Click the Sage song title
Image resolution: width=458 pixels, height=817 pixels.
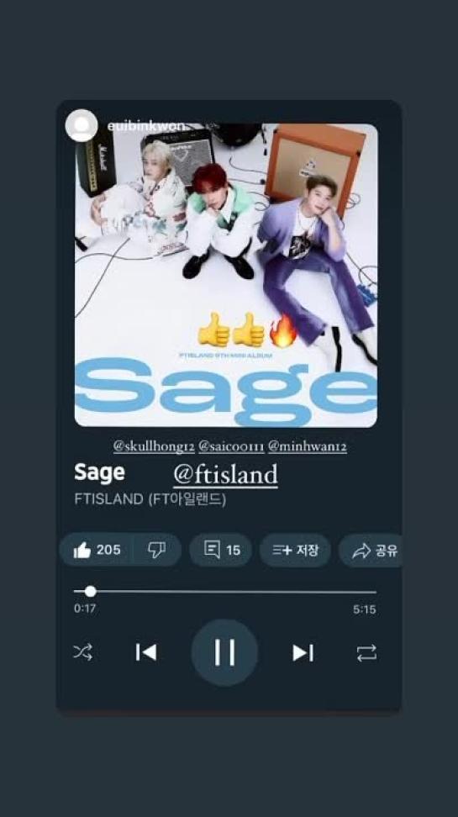pos(99,472)
